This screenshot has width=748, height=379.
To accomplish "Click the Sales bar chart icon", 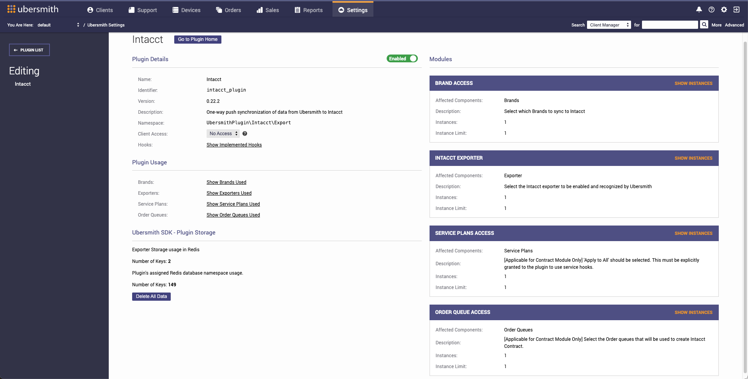I will [x=260, y=10].
